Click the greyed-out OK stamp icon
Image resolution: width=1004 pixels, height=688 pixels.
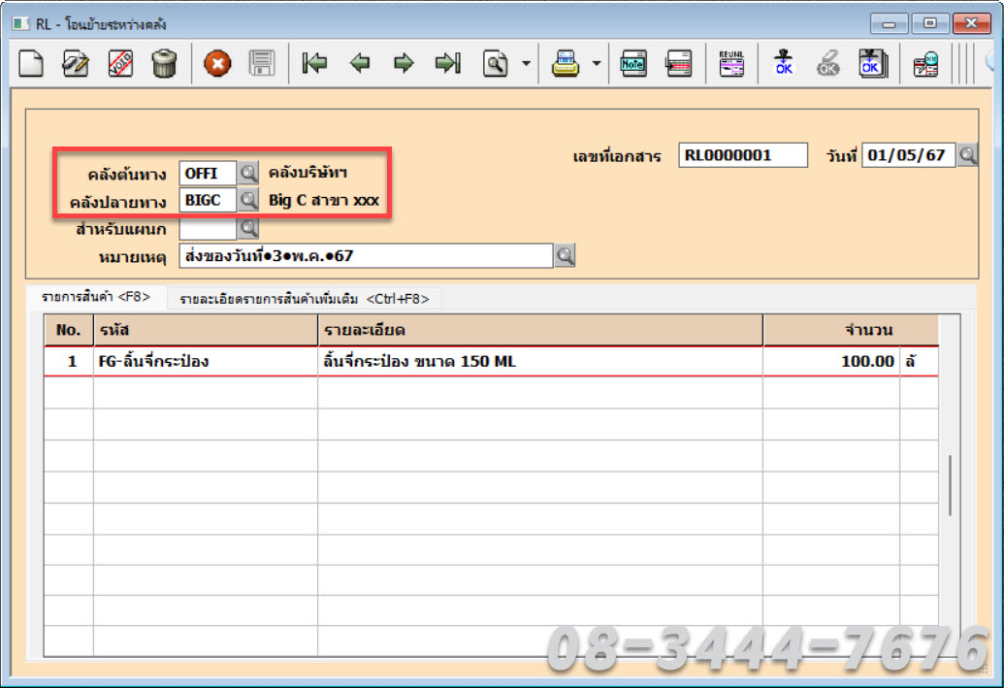pos(827,63)
